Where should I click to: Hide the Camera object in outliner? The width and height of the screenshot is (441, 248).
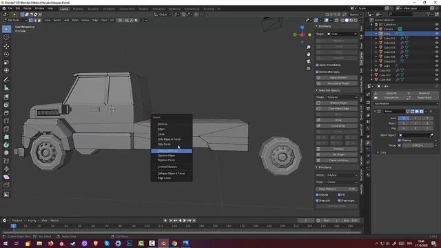tap(437, 29)
